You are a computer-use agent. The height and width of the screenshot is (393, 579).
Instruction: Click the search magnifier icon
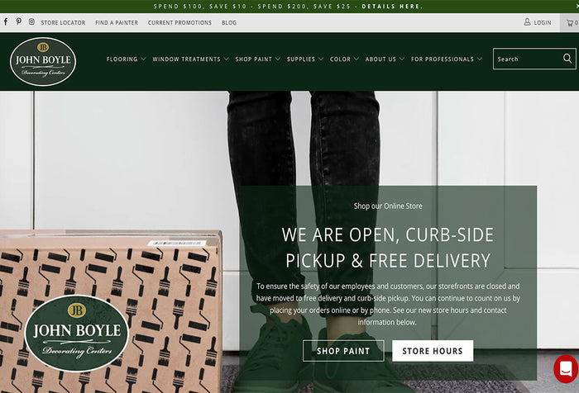[567, 59]
